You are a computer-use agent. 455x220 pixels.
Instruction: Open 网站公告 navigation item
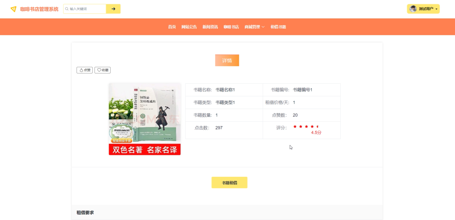(x=189, y=27)
